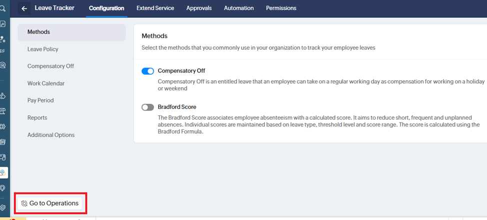
Task: Select Pay Period from the side menu
Action: pos(40,100)
